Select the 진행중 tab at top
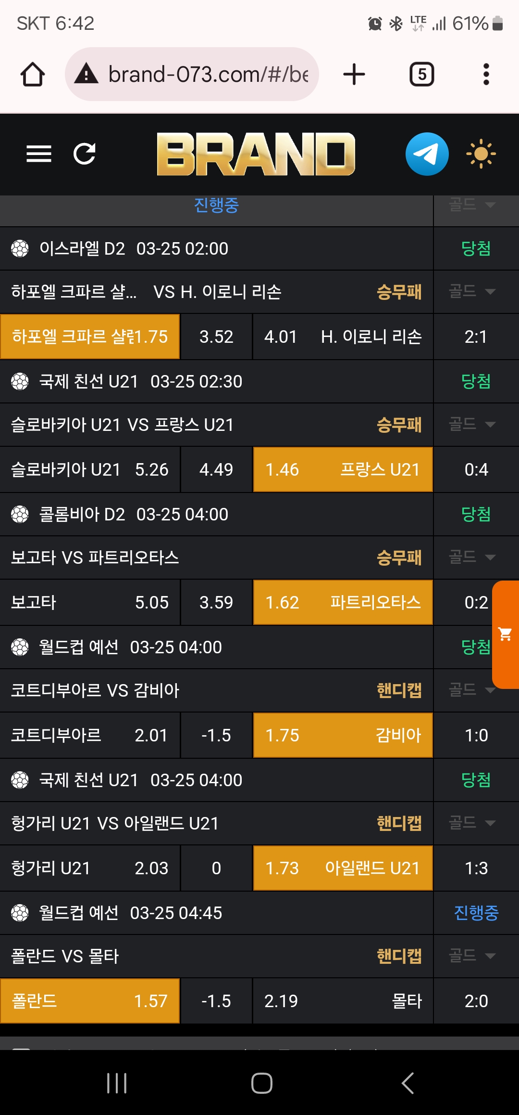 pyautogui.click(x=216, y=205)
